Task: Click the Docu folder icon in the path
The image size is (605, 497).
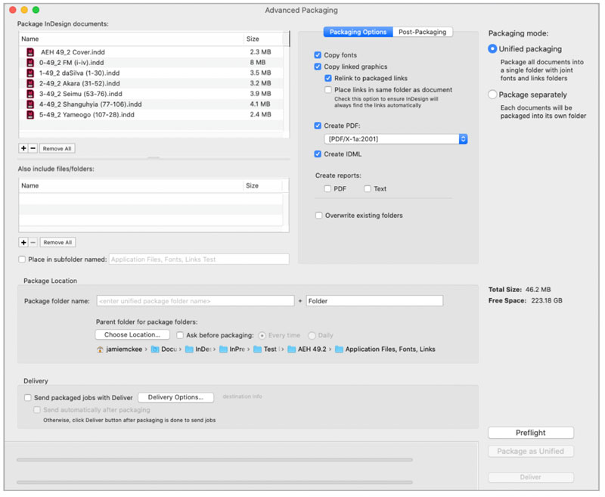Action: coord(155,349)
